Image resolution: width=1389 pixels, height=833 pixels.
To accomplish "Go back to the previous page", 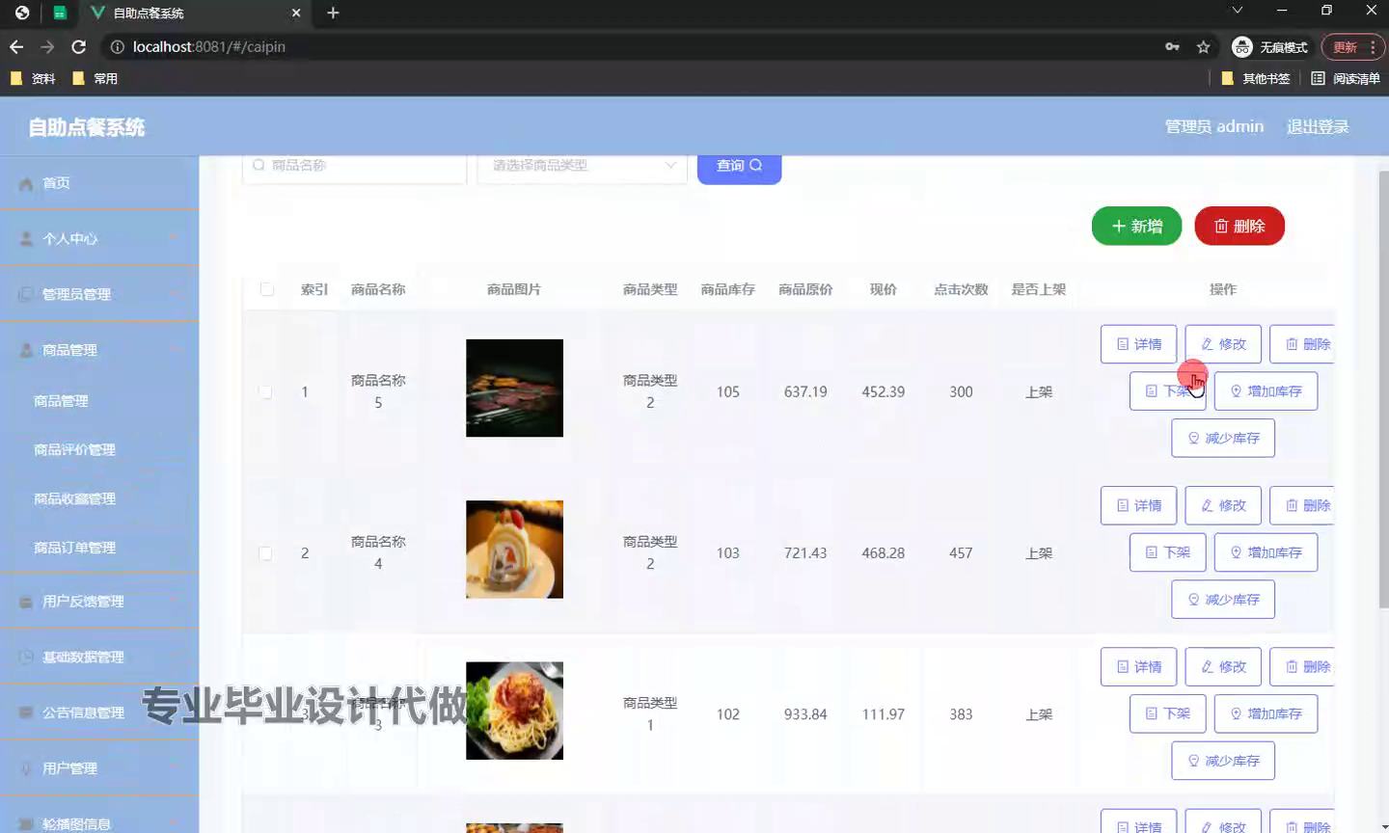I will [16, 46].
